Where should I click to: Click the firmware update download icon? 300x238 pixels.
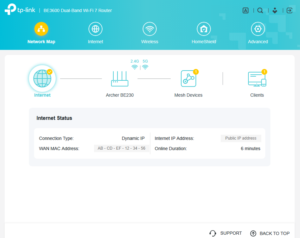tap(275, 10)
